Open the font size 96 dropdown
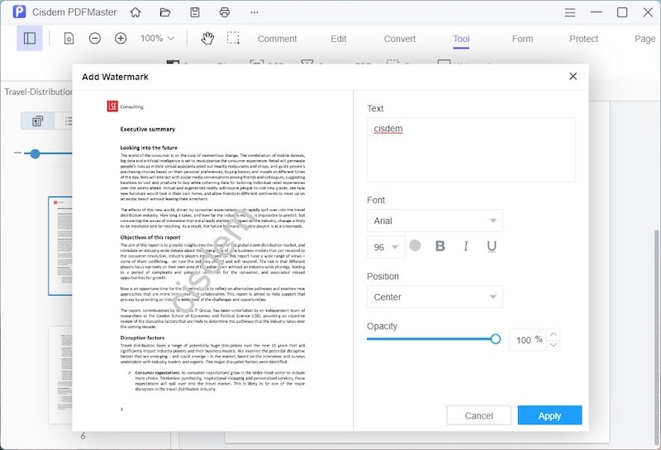The image size is (661, 450). pyautogui.click(x=386, y=247)
